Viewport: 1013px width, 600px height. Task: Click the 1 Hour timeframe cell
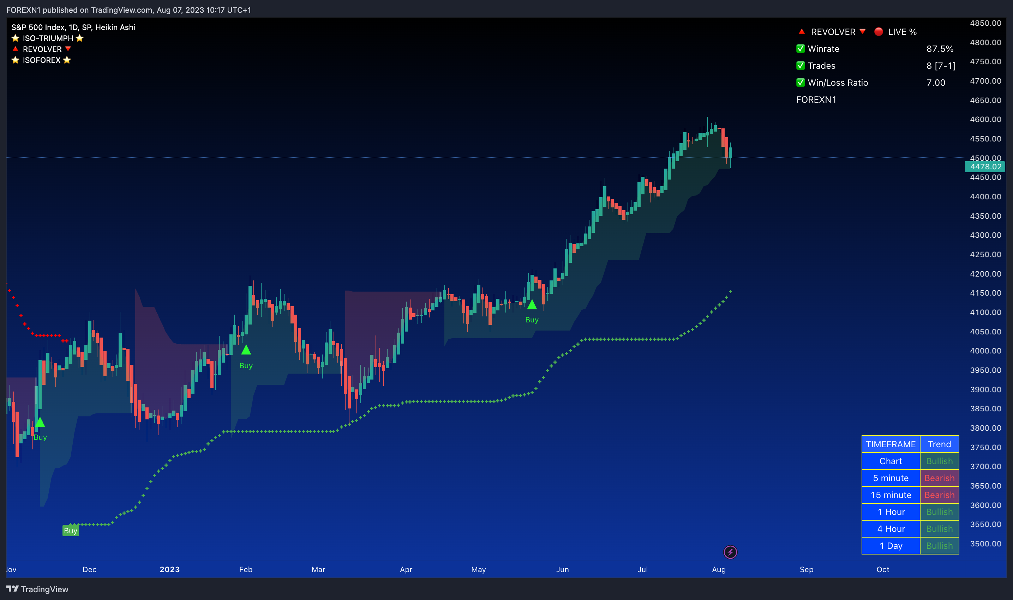[891, 512]
